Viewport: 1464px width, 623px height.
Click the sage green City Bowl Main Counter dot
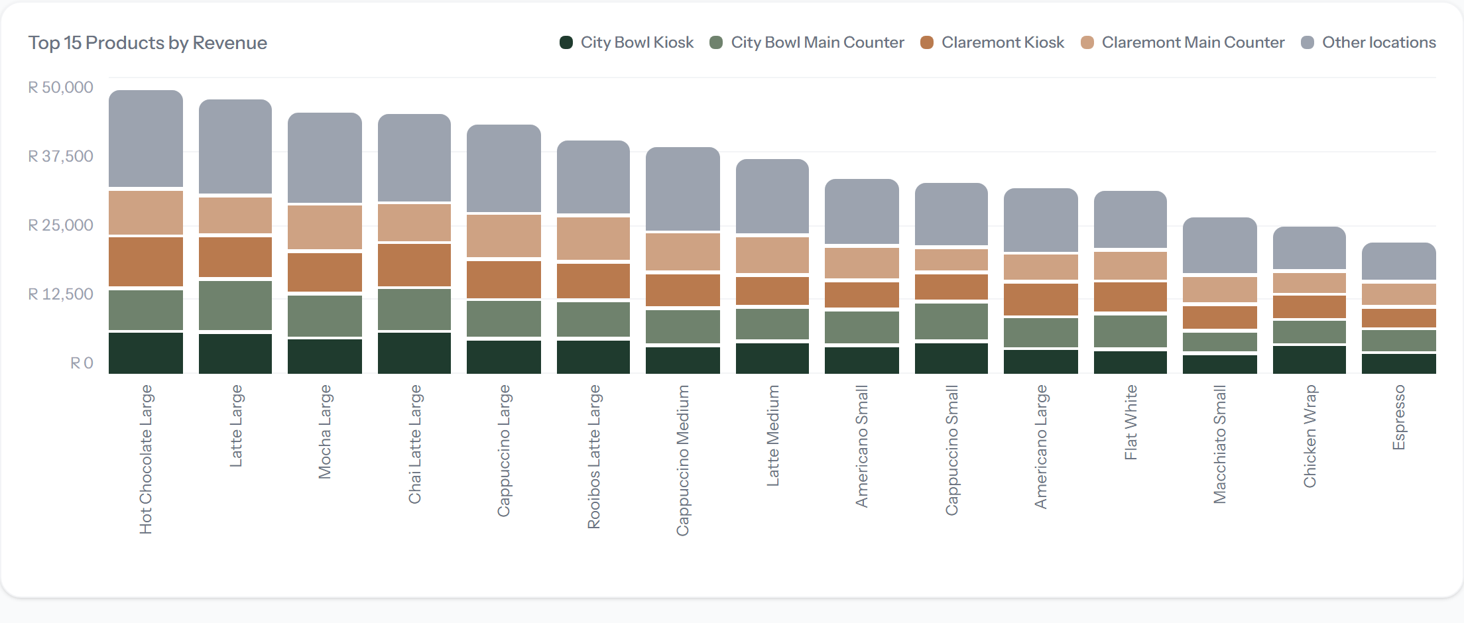point(716,42)
